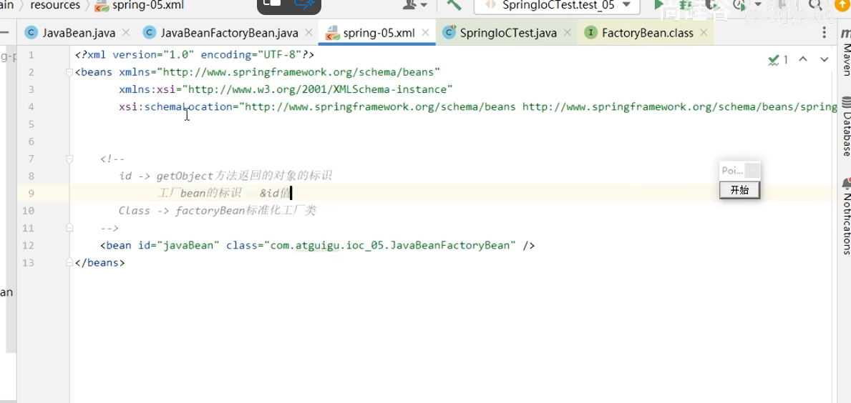Open the editor tabs three-dot menu
The height and width of the screenshot is (403, 851).
point(824,32)
